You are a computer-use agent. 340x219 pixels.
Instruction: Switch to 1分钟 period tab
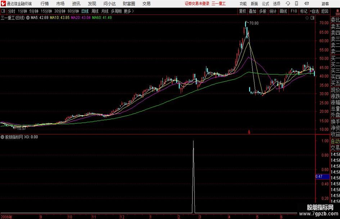tap(22, 11)
